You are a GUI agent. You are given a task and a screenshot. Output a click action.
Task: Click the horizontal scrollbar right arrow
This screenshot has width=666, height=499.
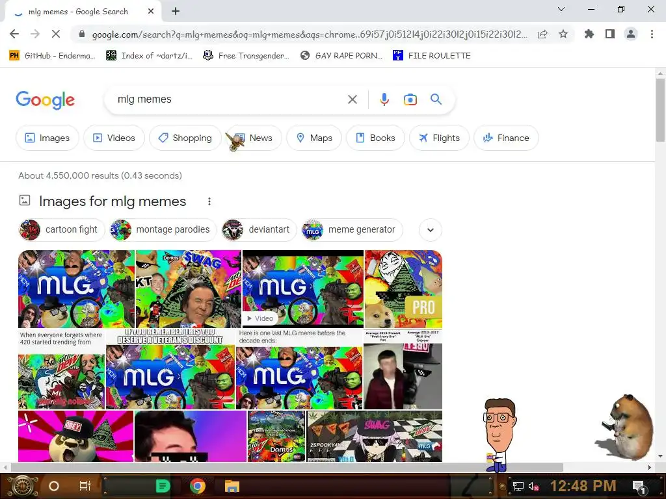649,467
